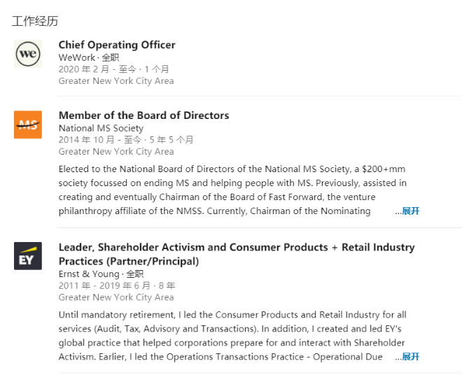Image resolution: width=462 pixels, height=375 pixels.
Task: Click the MS Society Greater New York location
Action: [x=116, y=151]
